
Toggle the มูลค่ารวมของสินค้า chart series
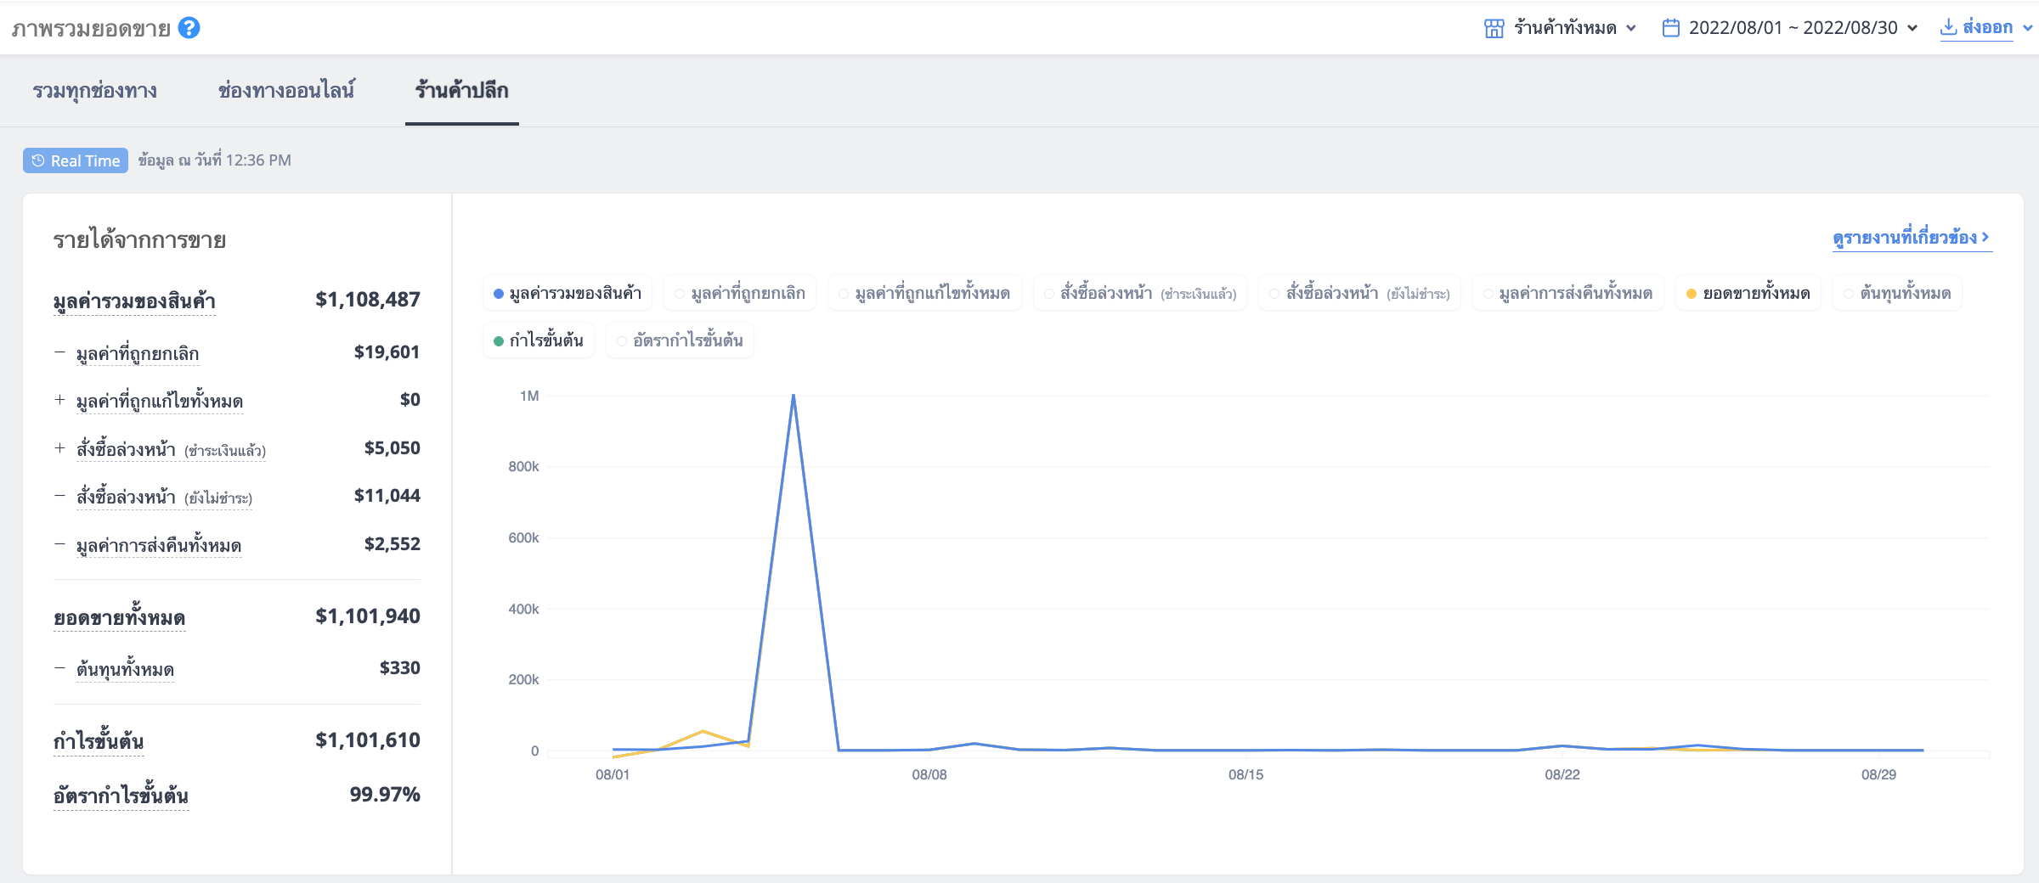[568, 294]
